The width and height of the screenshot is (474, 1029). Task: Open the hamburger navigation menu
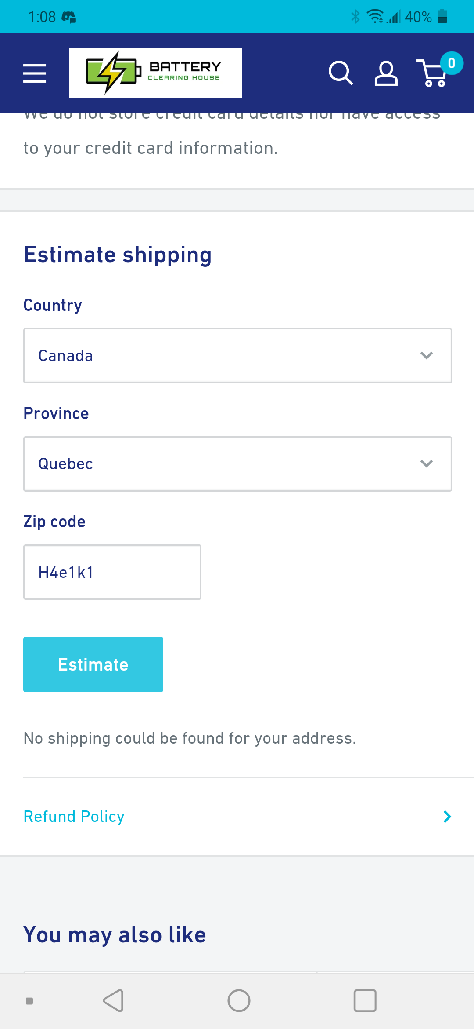click(x=35, y=73)
